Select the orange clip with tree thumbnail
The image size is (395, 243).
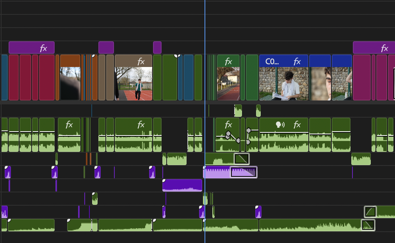tap(70, 77)
